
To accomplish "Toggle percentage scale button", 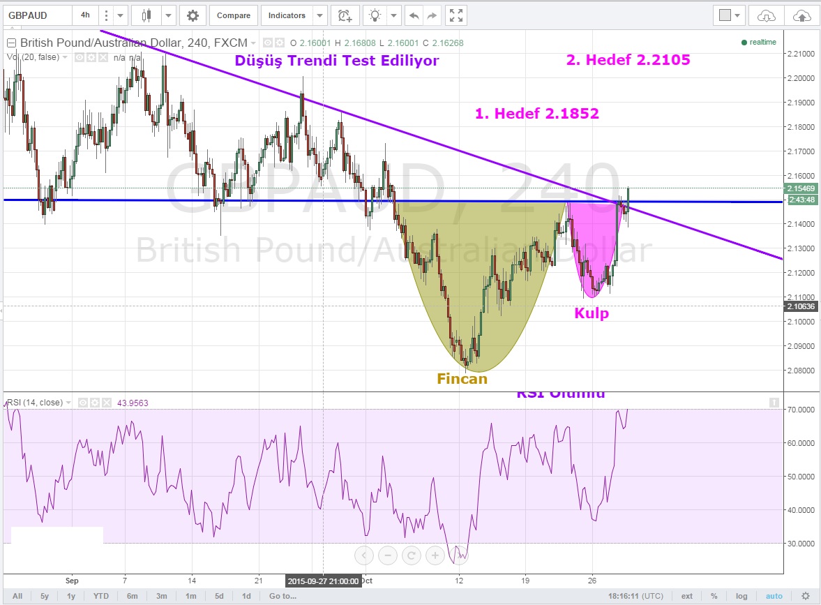I will pyautogui.click(x=714, y=596).
